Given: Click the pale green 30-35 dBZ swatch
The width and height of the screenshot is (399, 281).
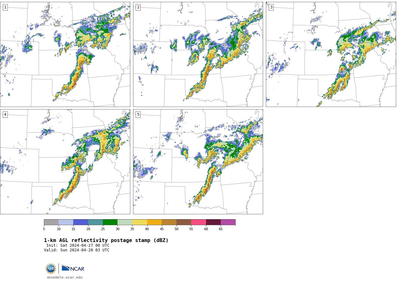Looking at the screenshot, I should [x=125, y=222].
